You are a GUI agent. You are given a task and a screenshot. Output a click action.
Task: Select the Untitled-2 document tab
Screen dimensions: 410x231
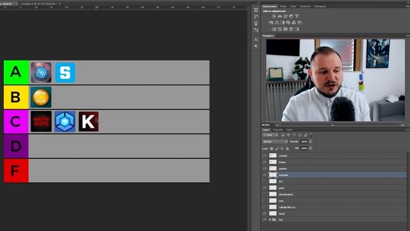pyautogui.click(x=38, y=4)
